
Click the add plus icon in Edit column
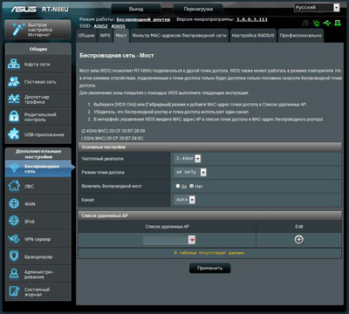tap(299, 240)
